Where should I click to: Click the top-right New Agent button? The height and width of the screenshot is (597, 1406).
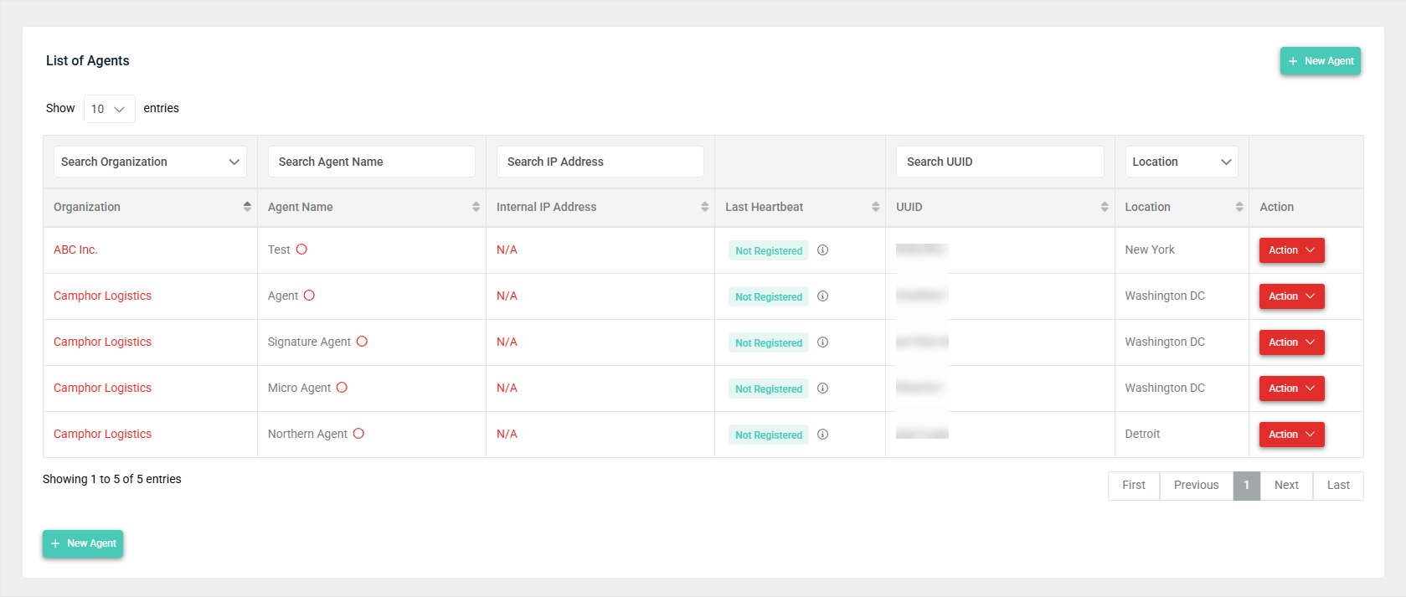(1320, 61)
